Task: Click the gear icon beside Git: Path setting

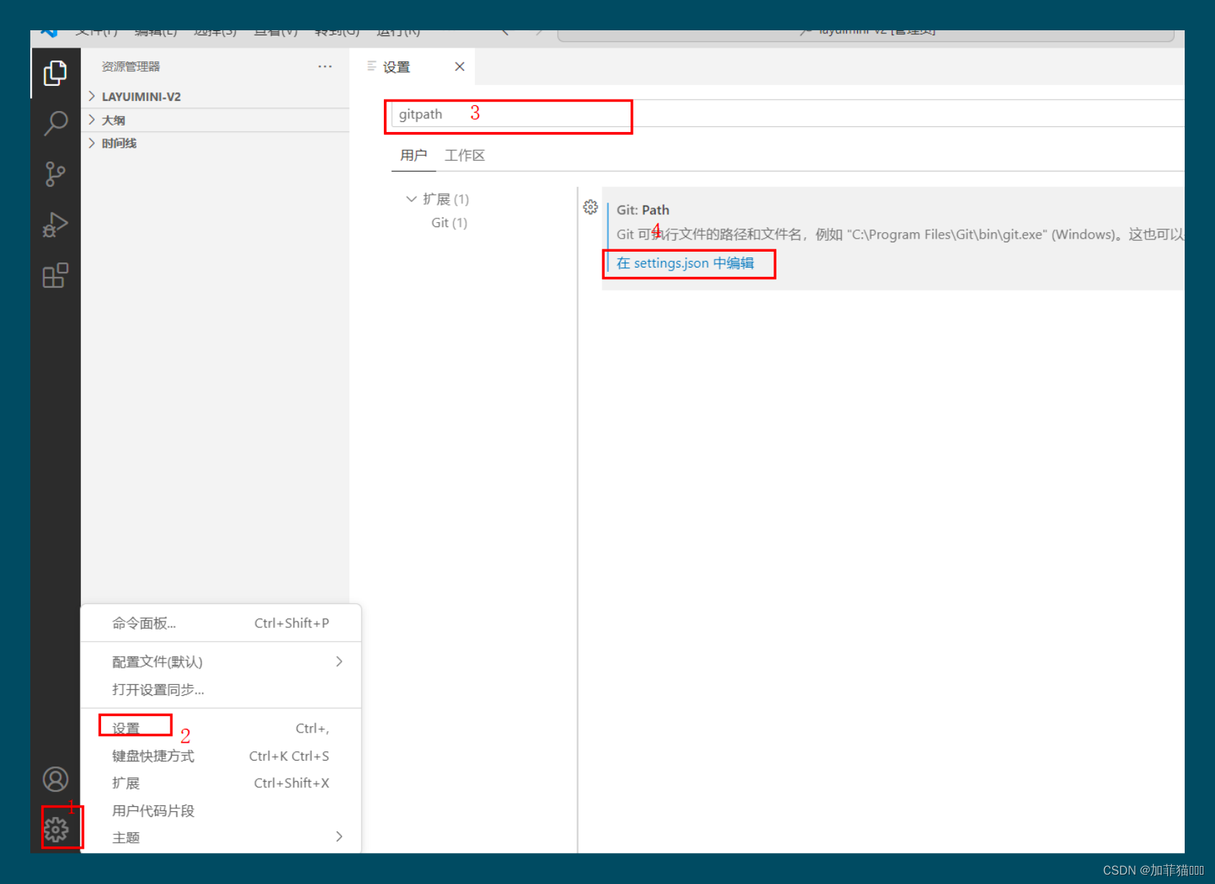Action: pyautogui.click(x=590, y=208)
